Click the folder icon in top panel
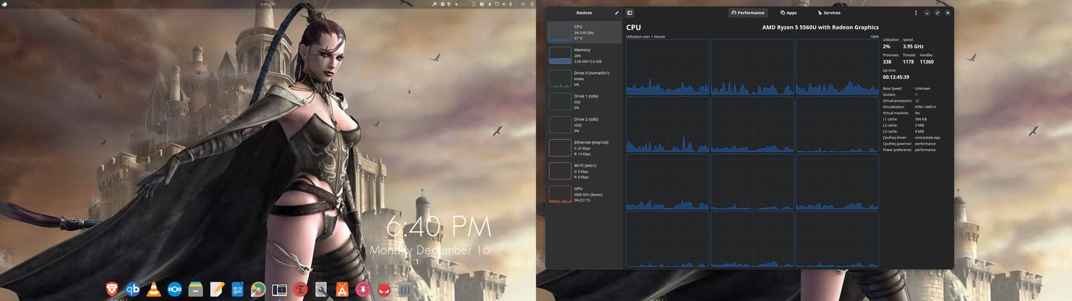This screenshot has width=1072, height=301. pyautogui.click(x=482, y=4)
